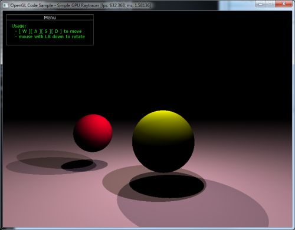The width and height of the screenshot is (295, 230).
Task: Click the [ S ] key hint
Action: point(46,31)
